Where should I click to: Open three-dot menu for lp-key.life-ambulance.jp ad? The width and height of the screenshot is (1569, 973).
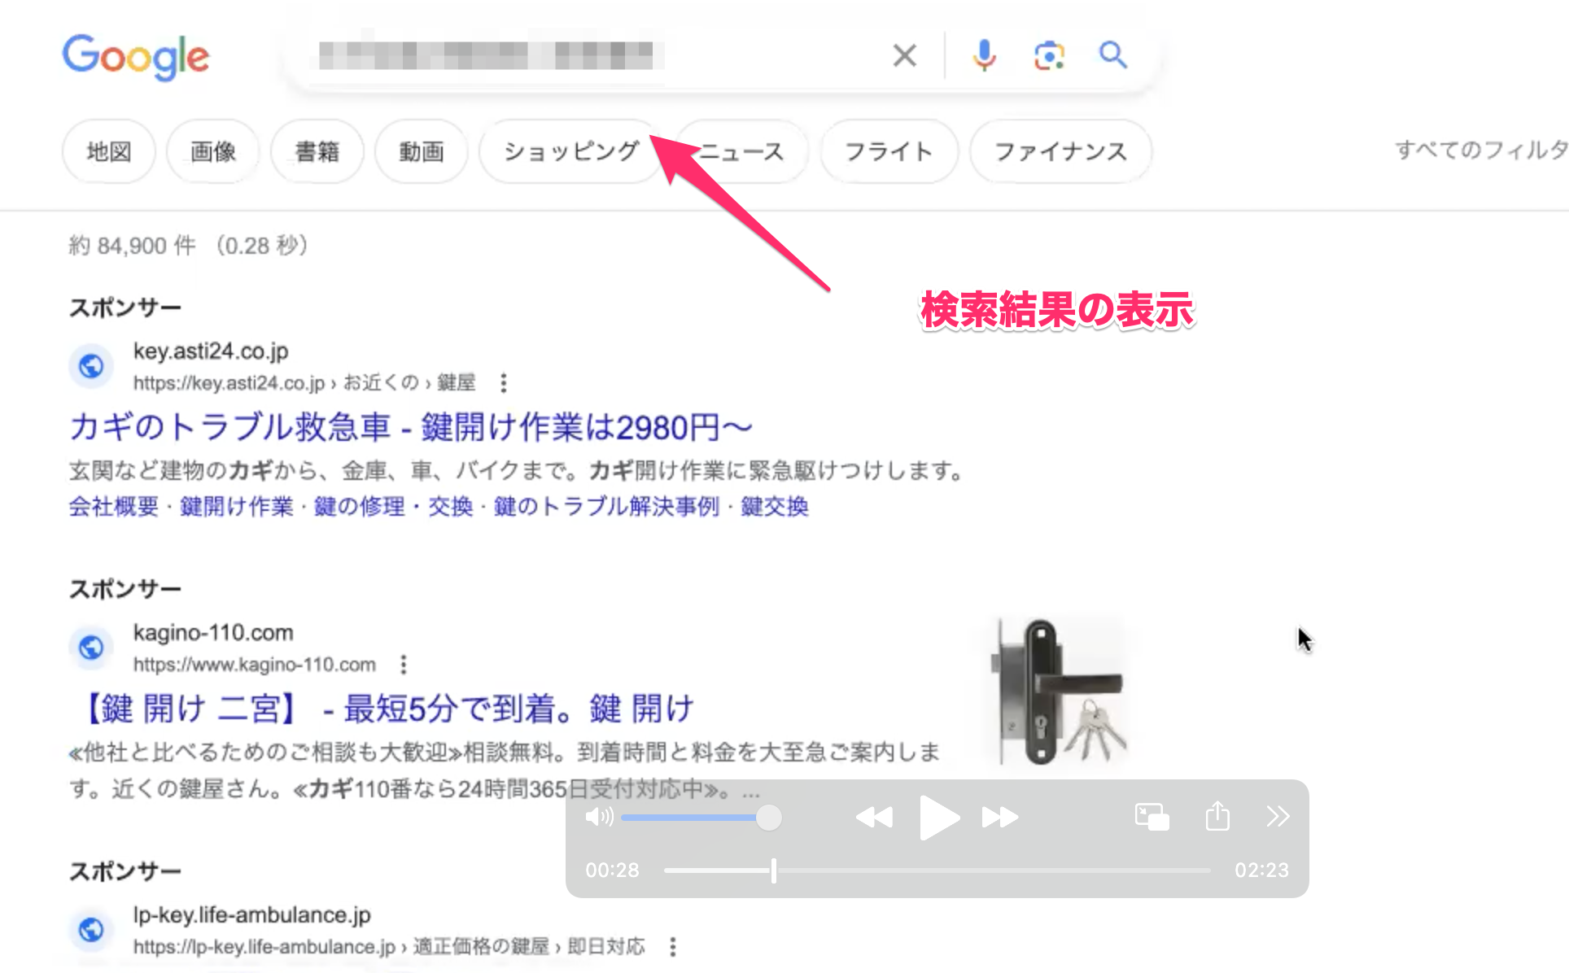tap(673, 946)
